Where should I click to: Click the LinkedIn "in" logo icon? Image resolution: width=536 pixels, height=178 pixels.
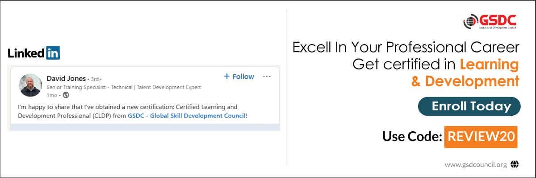pyautogui.click(x=53, y=53)
